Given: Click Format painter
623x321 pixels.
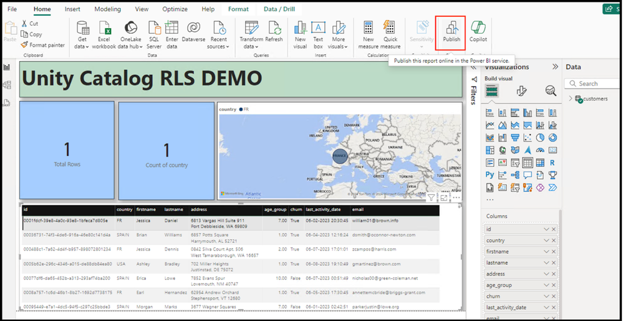Looking at the screenshot, I should click(43, 45).
